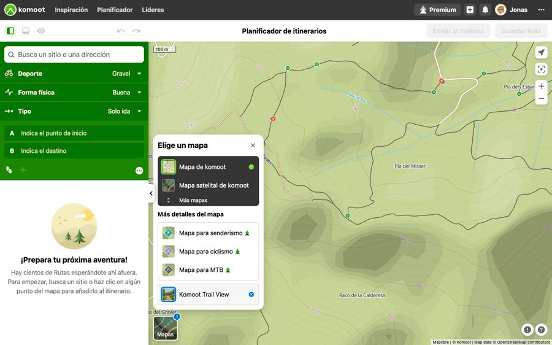
Task: Open the help question mark icon
Action: 541,330
